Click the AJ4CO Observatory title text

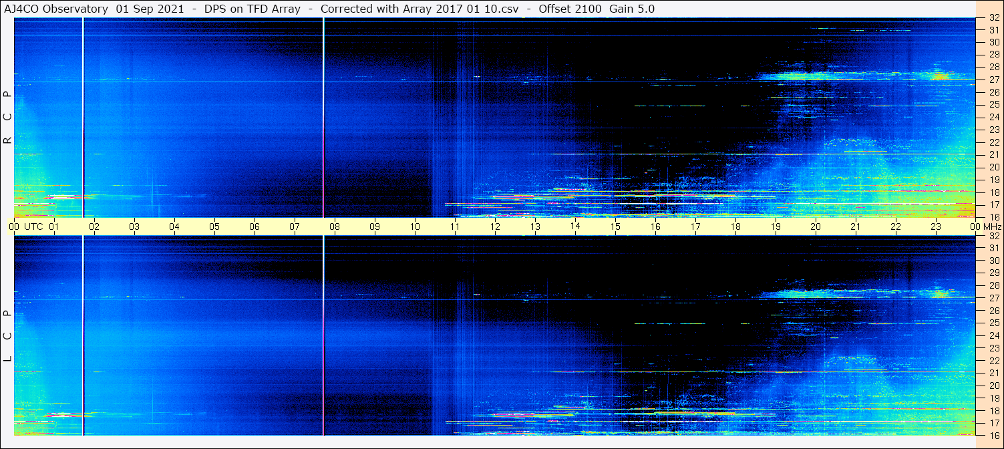57,9
